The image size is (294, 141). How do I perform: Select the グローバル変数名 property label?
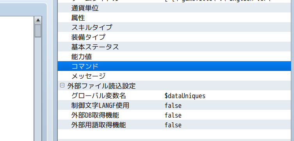(x=99, y=96)
